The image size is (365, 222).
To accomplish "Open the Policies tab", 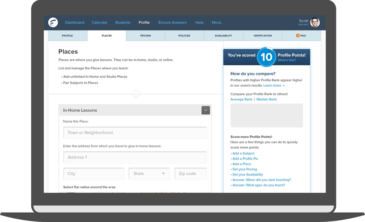I will coord(184,36).
